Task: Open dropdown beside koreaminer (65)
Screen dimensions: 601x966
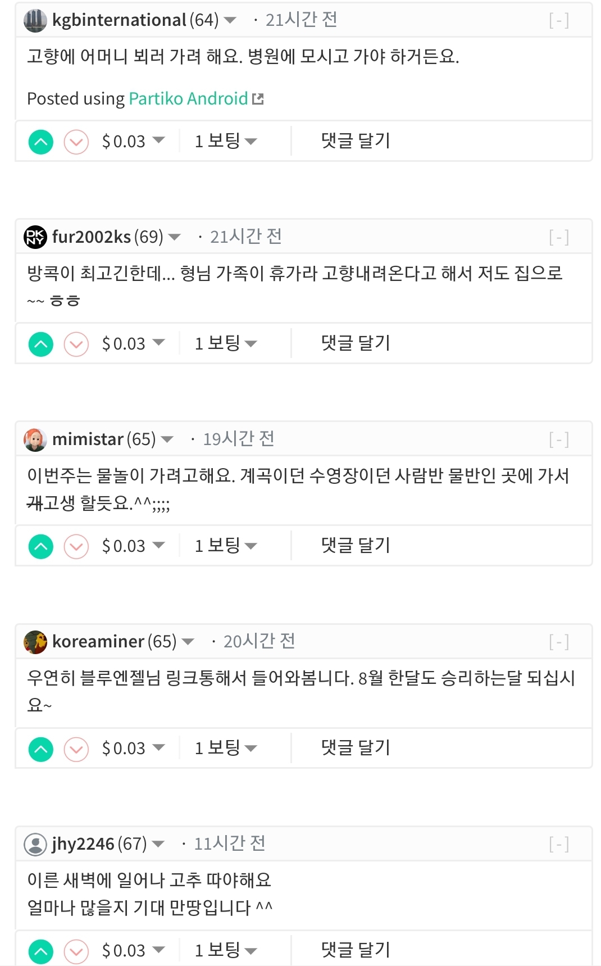Action: coord(188,641)
